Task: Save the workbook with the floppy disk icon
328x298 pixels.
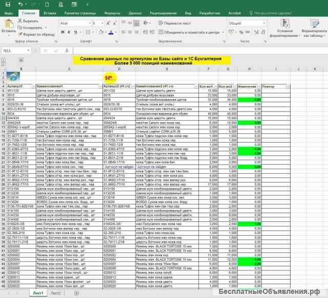Action: [8, 5]
